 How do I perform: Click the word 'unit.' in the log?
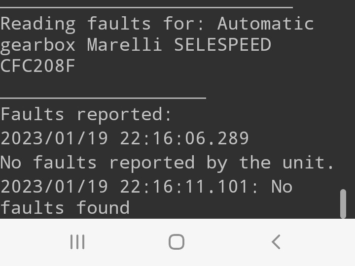coord(308,163)
